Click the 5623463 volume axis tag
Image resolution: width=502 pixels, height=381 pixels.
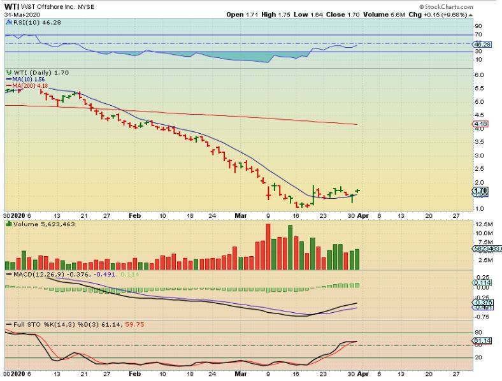tap(487, 248)
